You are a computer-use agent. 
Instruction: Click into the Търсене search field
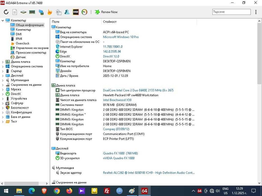tap(231, 12)
